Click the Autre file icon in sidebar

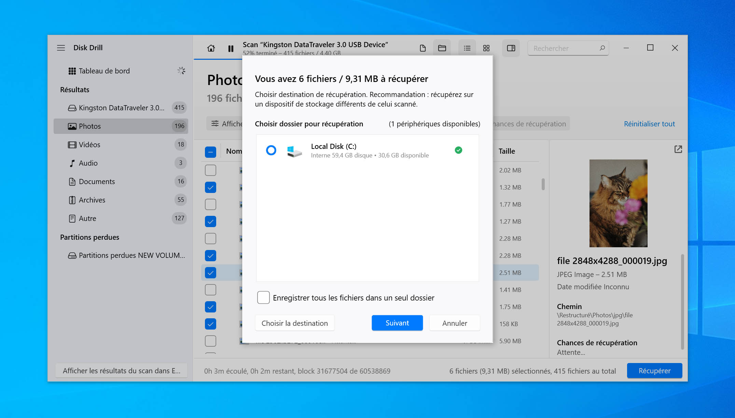click(x=72, y=219)
